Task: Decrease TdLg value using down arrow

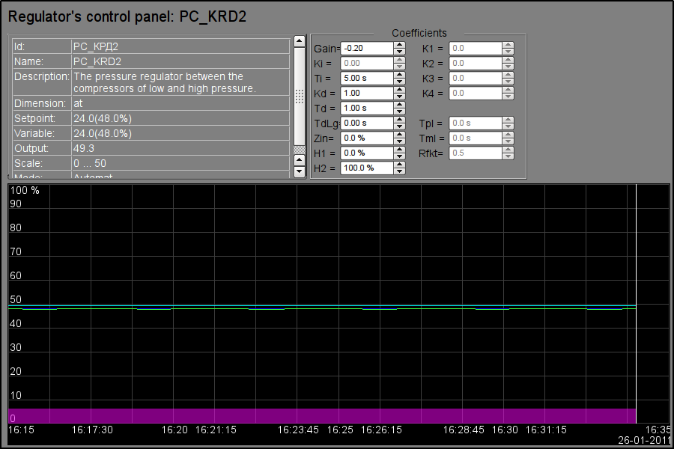Action: click(x=400, y=126)
